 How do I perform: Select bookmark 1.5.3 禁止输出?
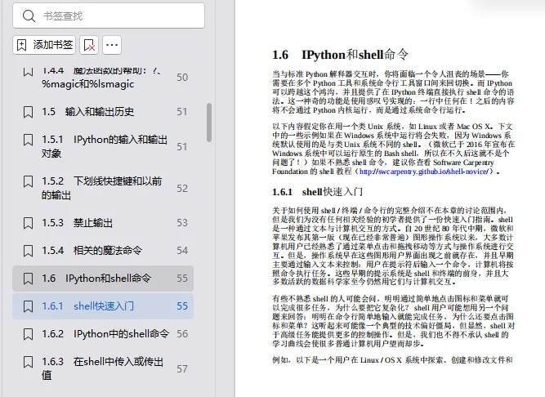(103, 223)
